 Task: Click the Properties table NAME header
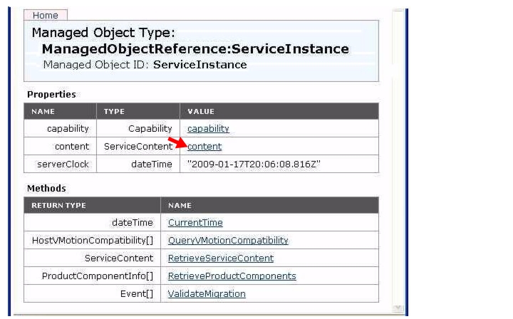(43, 112)
